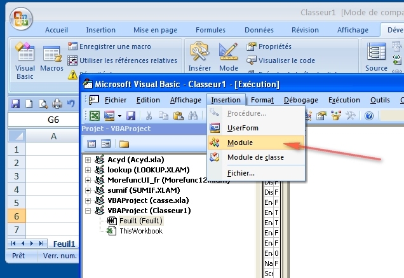Click the Find binoculars icon in VBE toolbar
Screen dimensions: 404x278
(x=192, y=116)
